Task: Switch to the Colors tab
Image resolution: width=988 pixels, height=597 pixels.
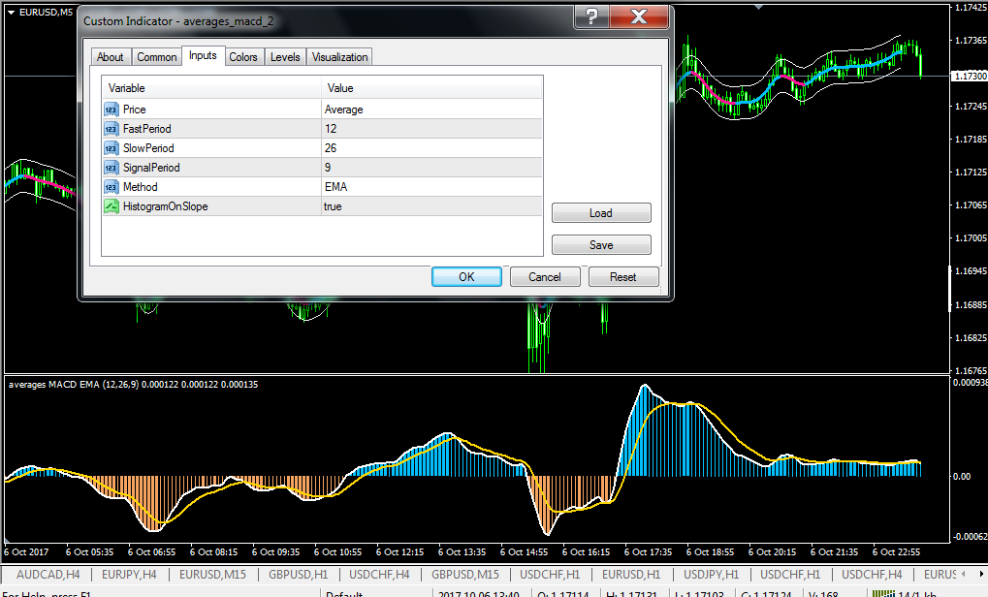Action: point(243,56)
